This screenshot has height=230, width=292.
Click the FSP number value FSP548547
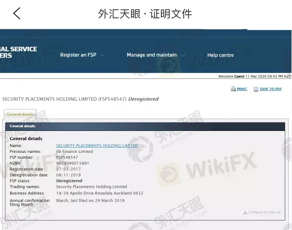67,157
